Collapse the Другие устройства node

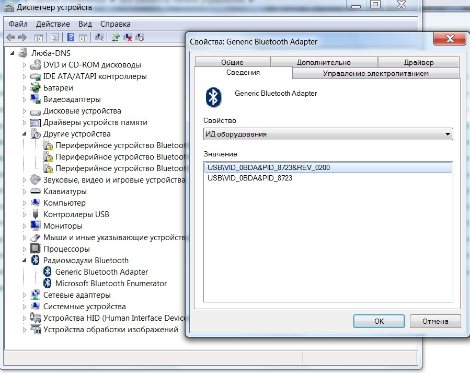click(x=24, y=134)
